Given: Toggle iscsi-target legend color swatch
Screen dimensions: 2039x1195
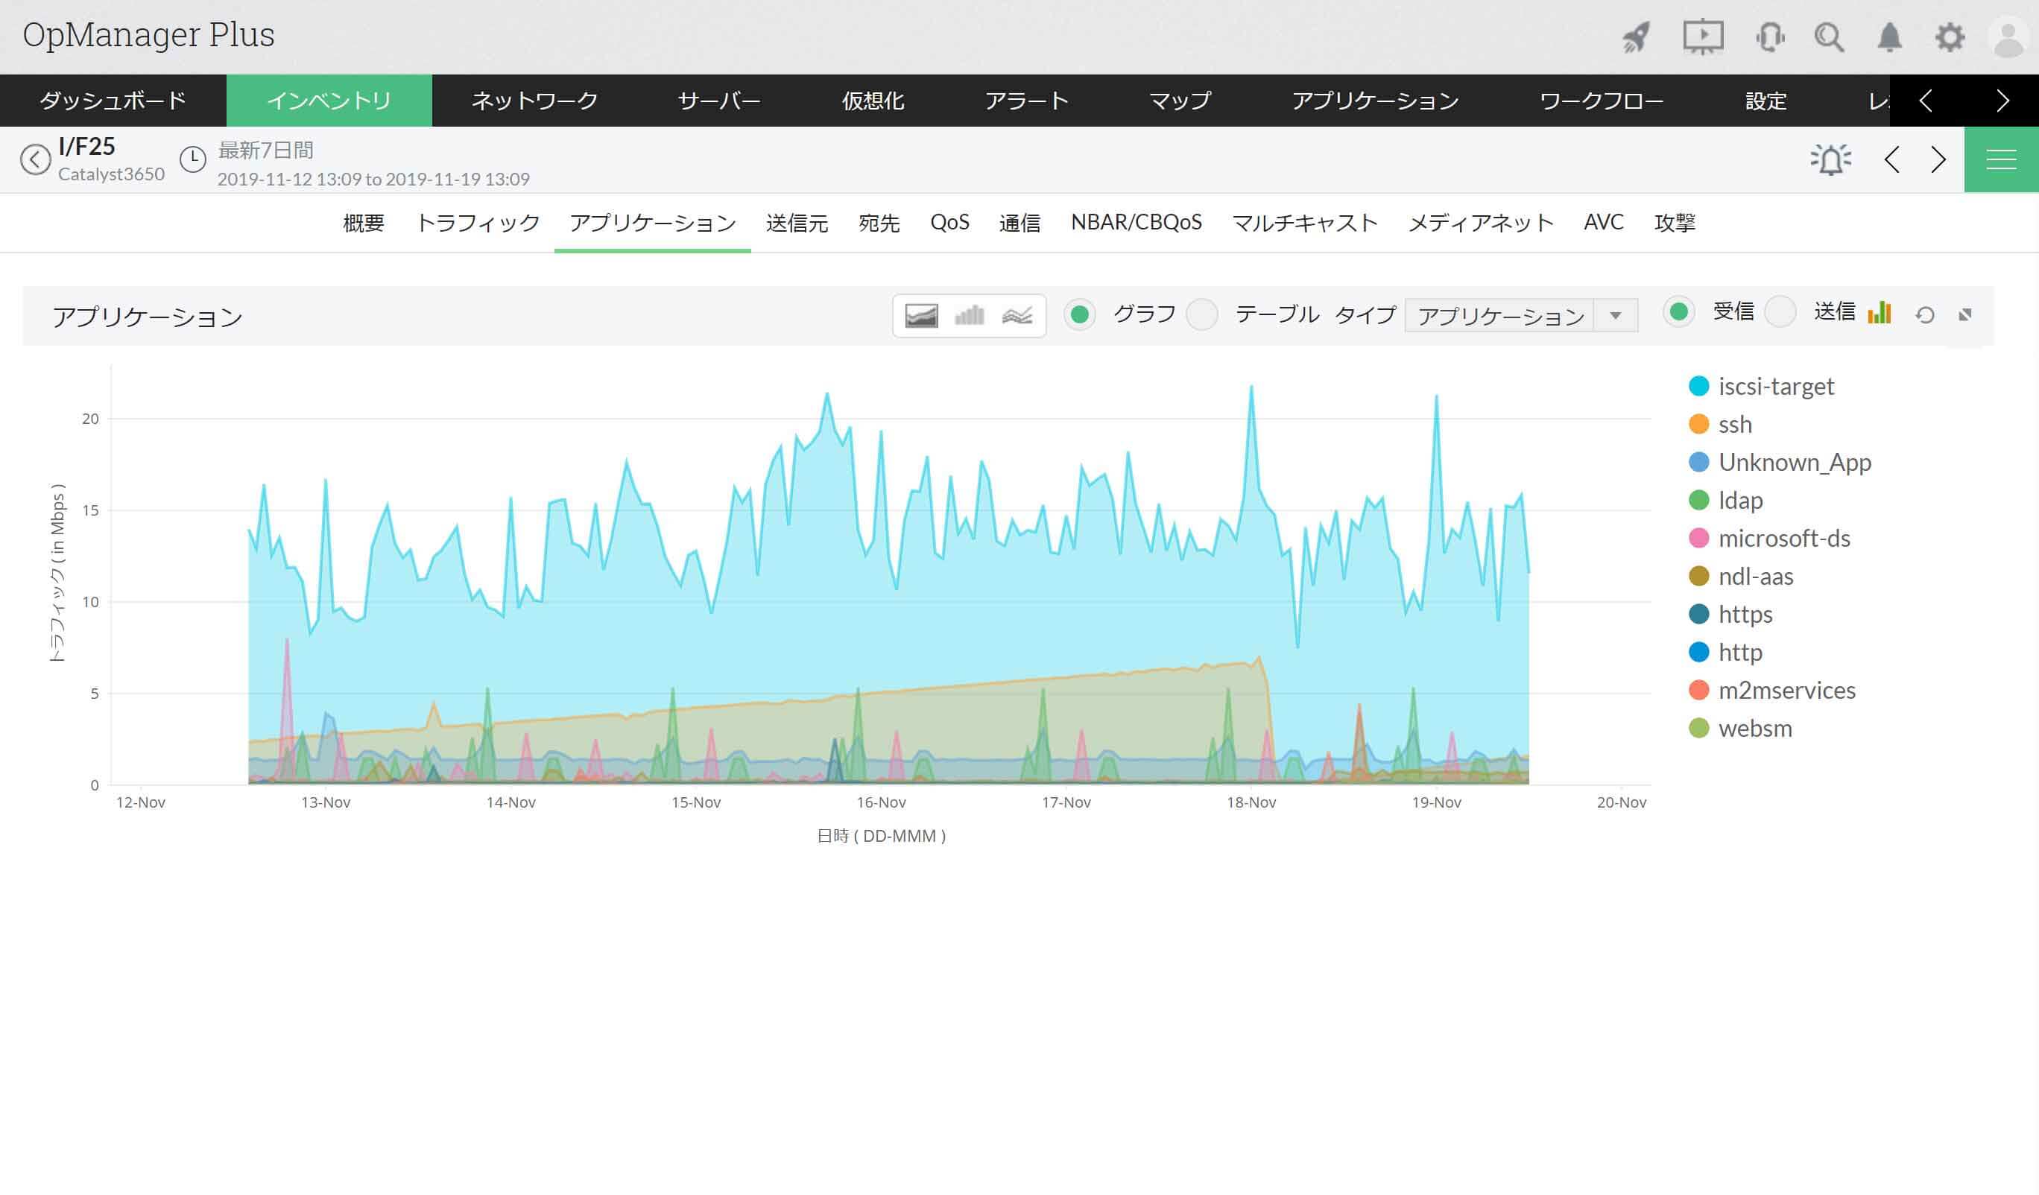Looking at the screenshot, I should pyautogui.click(x=1699, y=387).
